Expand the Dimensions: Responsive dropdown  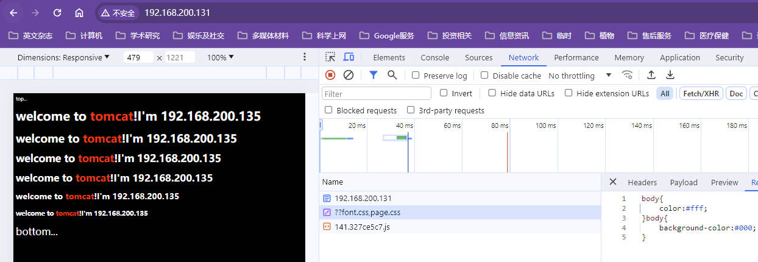(x=63, y=57)
